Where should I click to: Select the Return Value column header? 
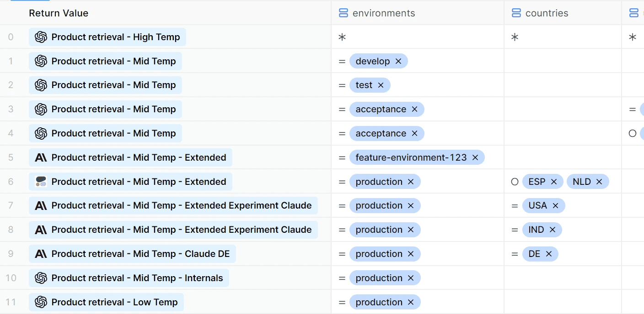pyautogui.click(x=59, y=13)
